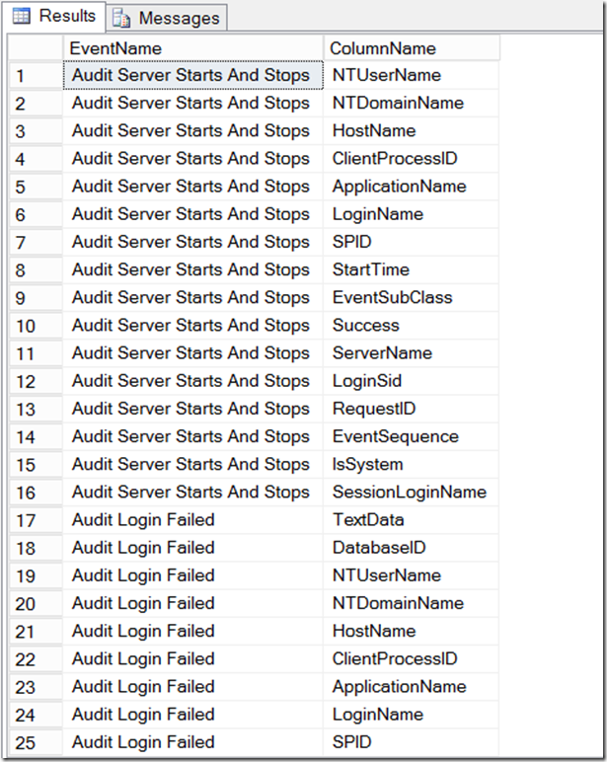Click the highlighted EventName cell in row 1
This screenshot has height=762, width=607.
point(192,75)
